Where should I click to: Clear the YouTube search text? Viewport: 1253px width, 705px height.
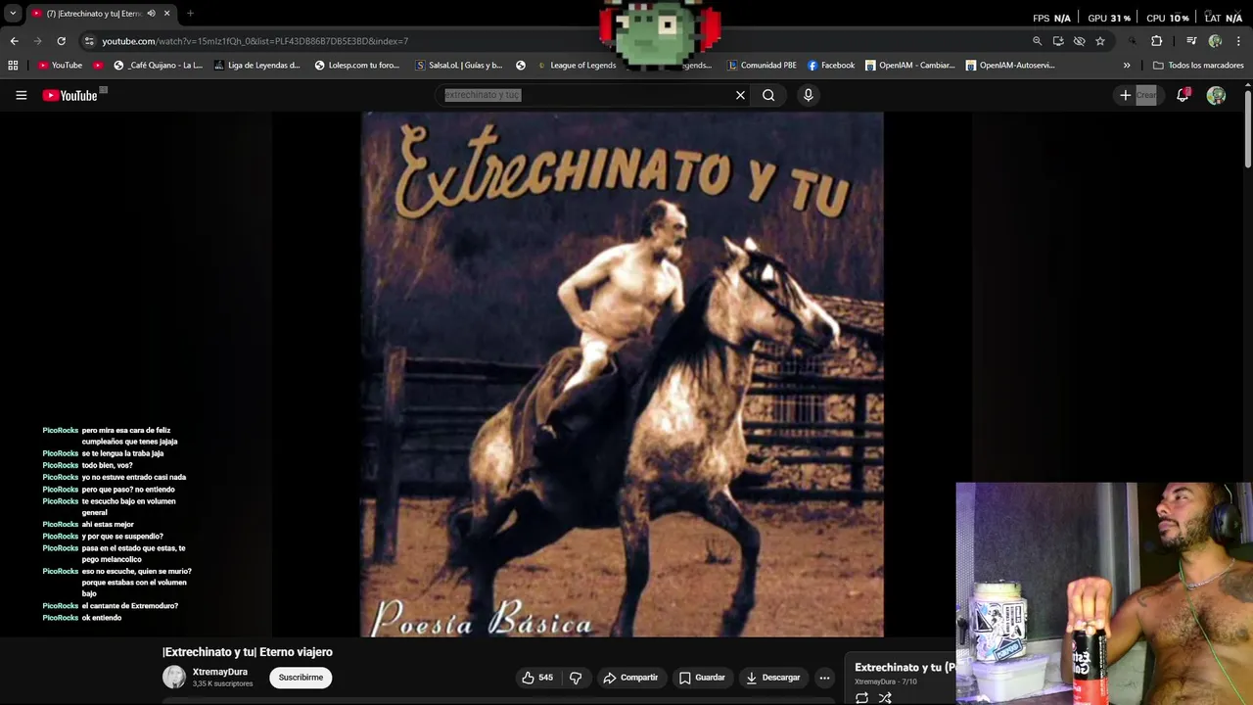pos(740,95)
